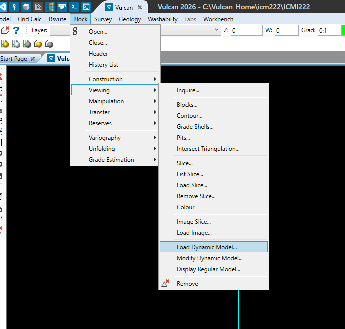Expand the Reserves submenu
345x329 pixels.
pos(115,123)
